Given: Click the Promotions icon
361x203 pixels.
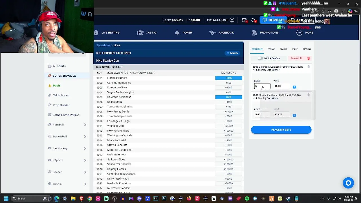Looking at the screenshot, I should (254, 33).
